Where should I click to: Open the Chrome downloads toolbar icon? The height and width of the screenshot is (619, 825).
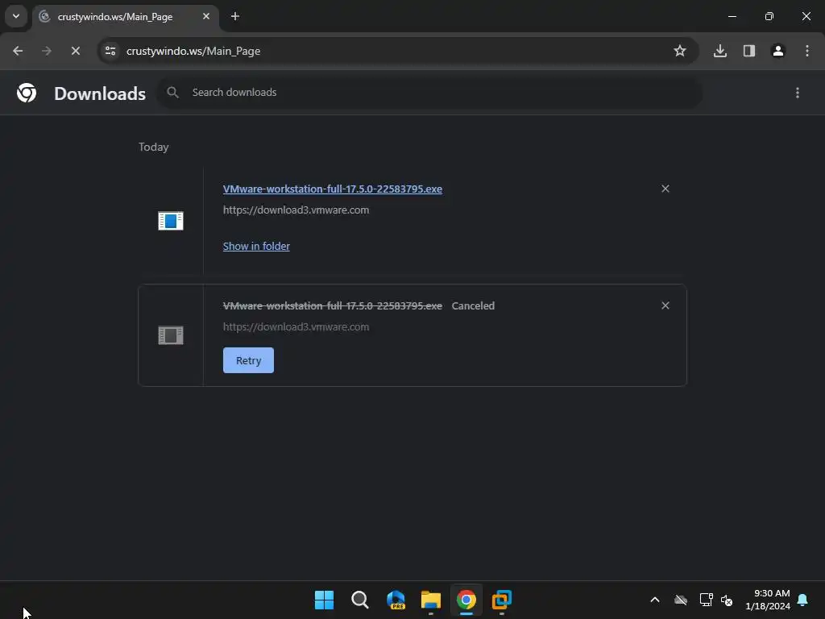(720, 51)
